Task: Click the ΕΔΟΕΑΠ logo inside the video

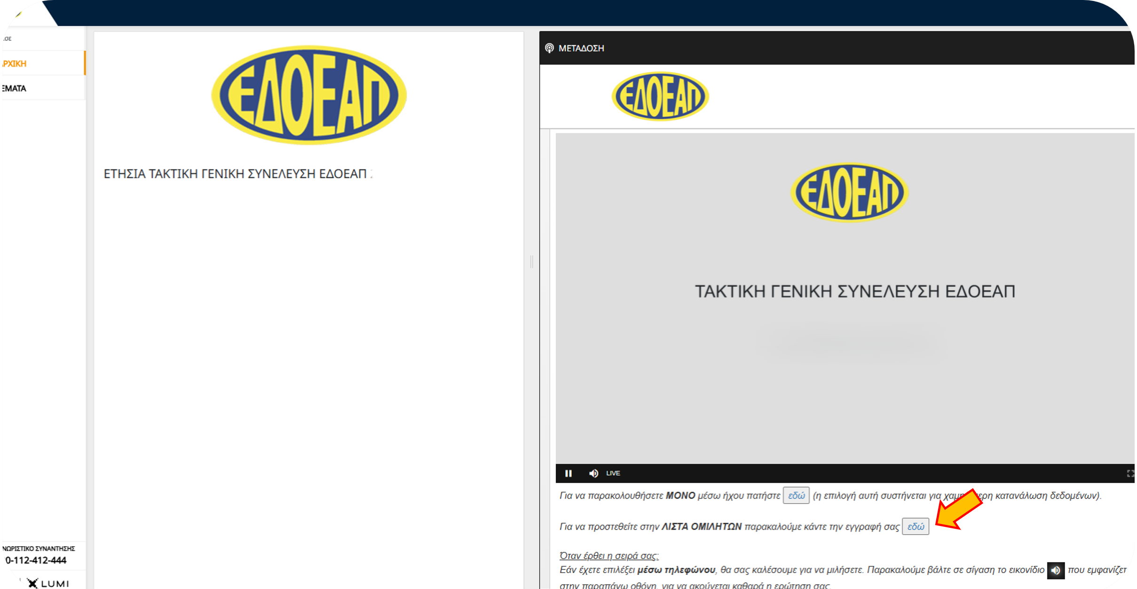Action: [849, 192]
